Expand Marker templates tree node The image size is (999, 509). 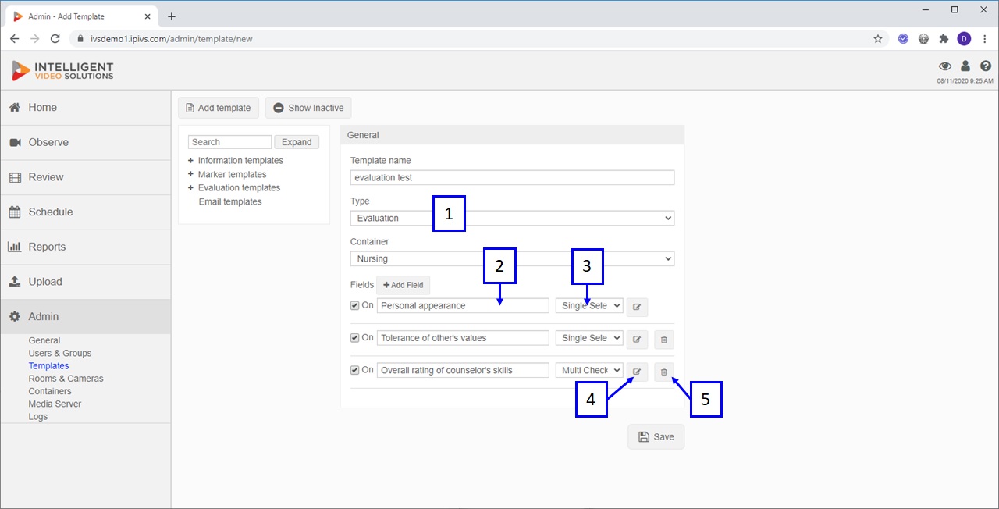(190, 175)
